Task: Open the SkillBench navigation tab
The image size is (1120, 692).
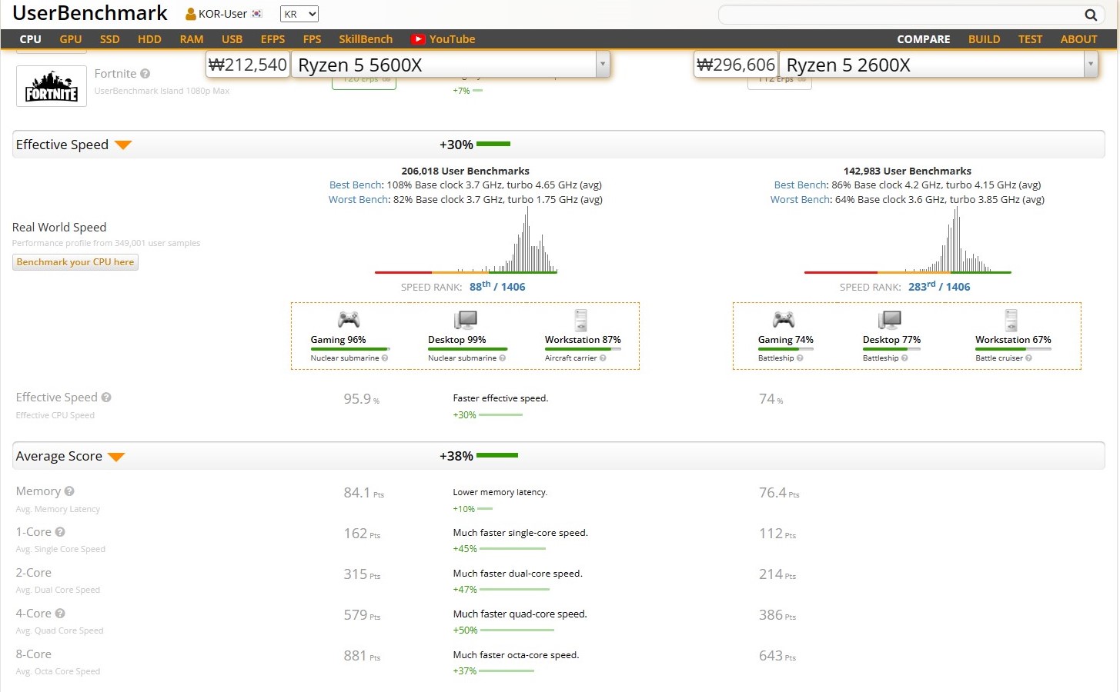Action: coord(366,39)
